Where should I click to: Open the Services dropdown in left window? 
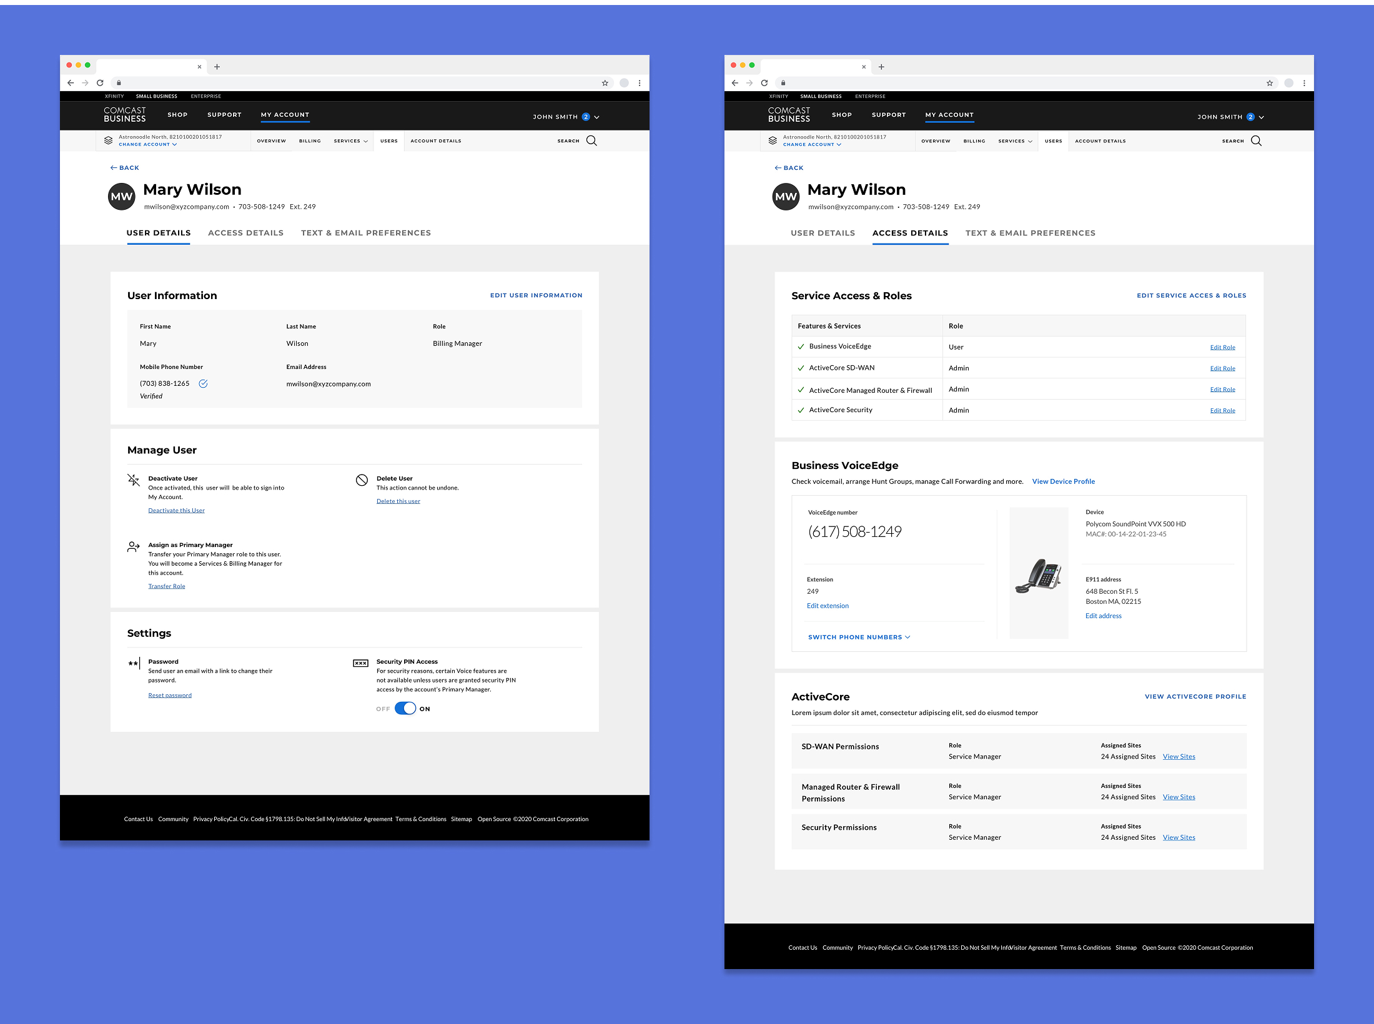[x=350, y=141]
